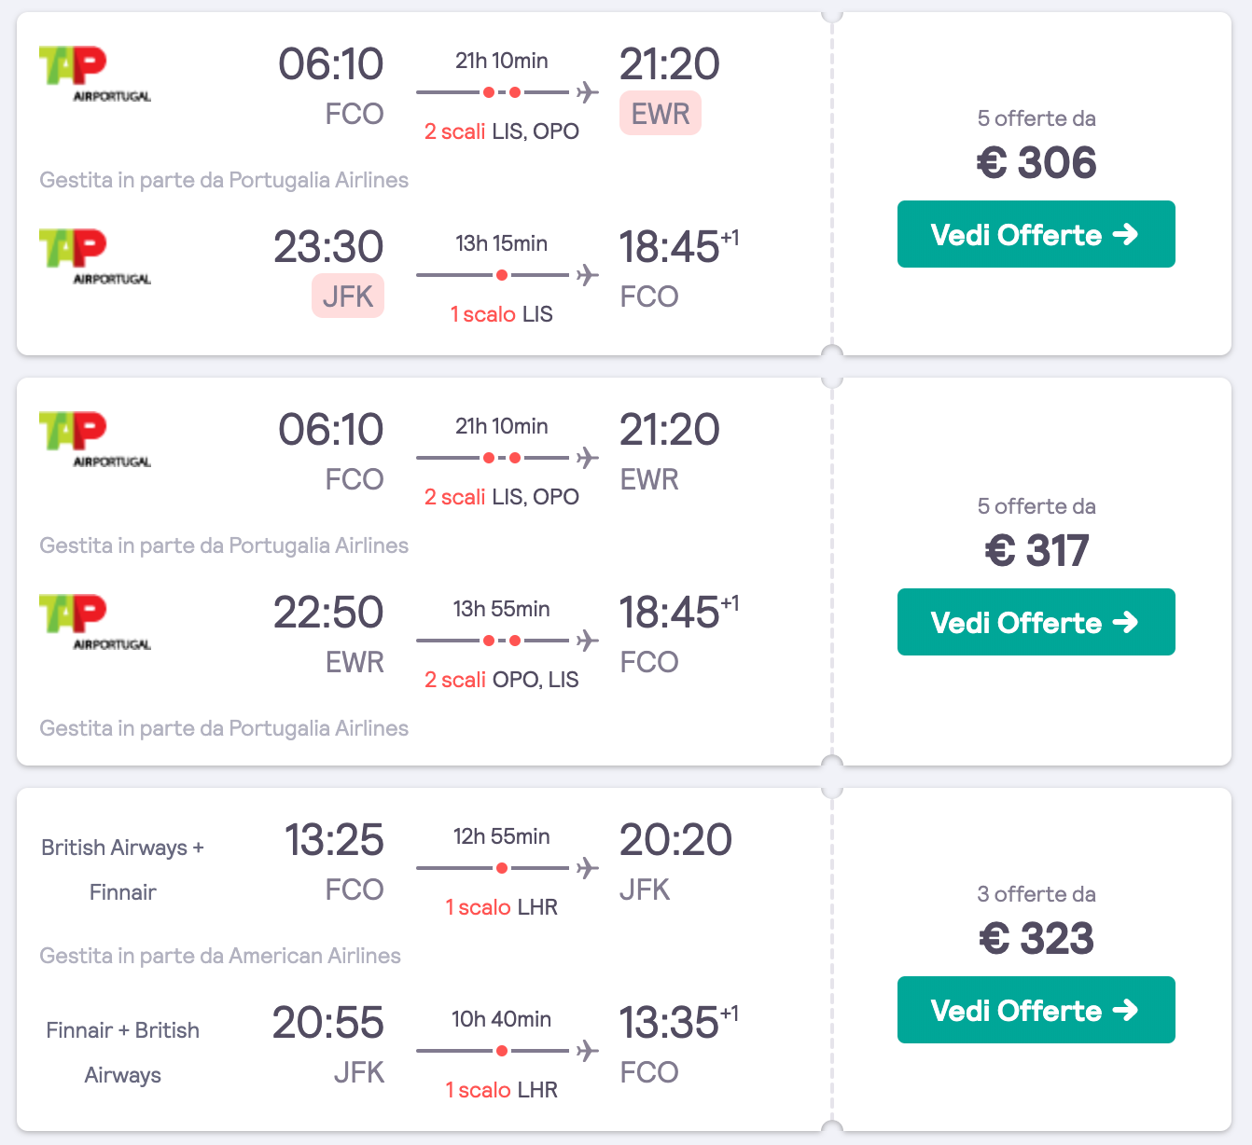1252x1145 pixels.
Task: Select the highlighted JFK departure airport badge
Action: pyautogui.click(x=348, y=297)
